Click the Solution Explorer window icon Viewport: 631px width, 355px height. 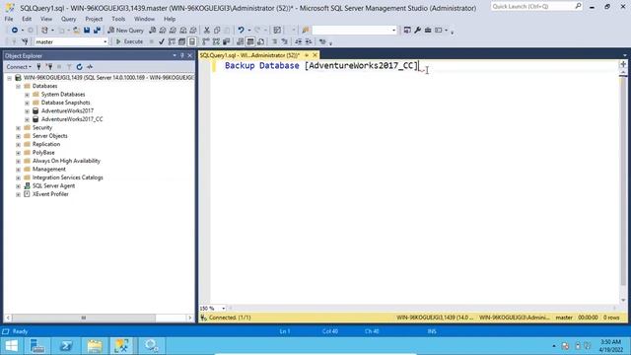coord(407,31)
